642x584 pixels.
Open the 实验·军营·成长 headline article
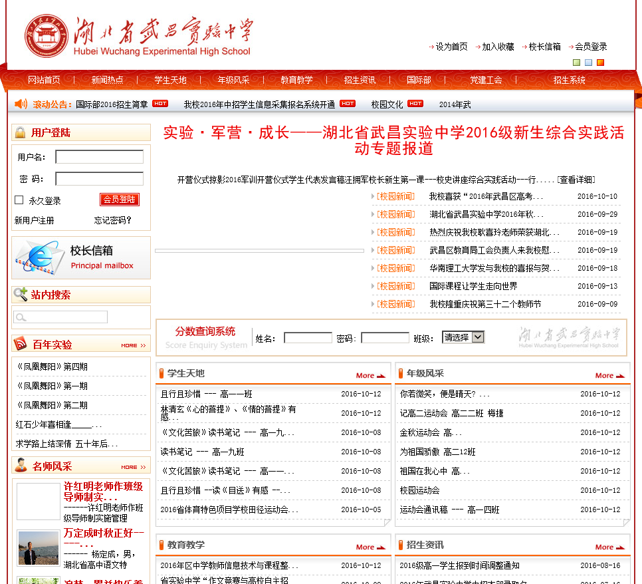(x=393, y=140)
